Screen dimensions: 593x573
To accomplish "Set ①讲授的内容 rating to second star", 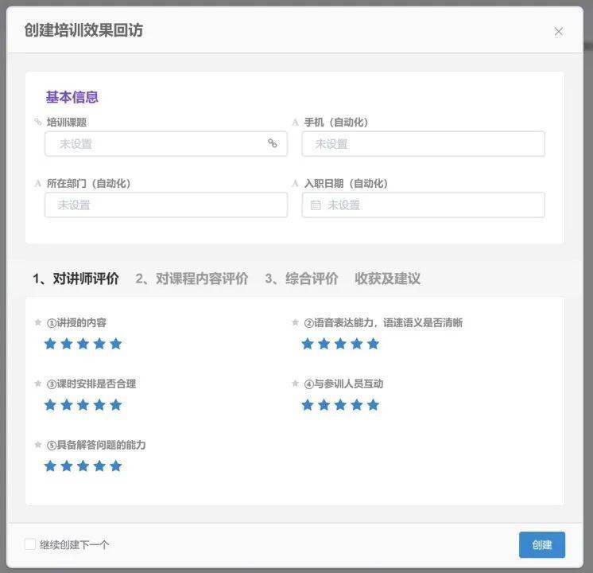I will coord(67,344).
